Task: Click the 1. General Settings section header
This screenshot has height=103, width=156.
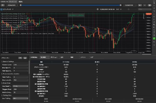Action: click(x=8, y=61)
